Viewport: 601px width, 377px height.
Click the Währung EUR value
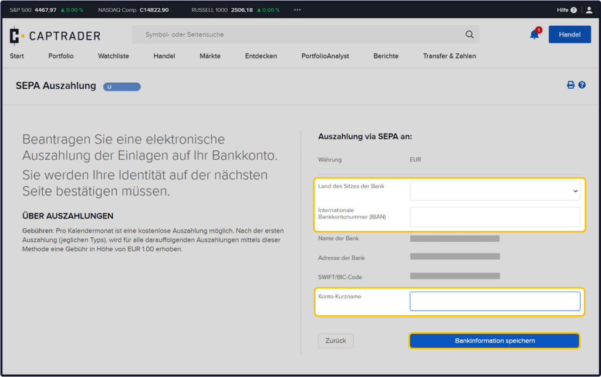415,160
